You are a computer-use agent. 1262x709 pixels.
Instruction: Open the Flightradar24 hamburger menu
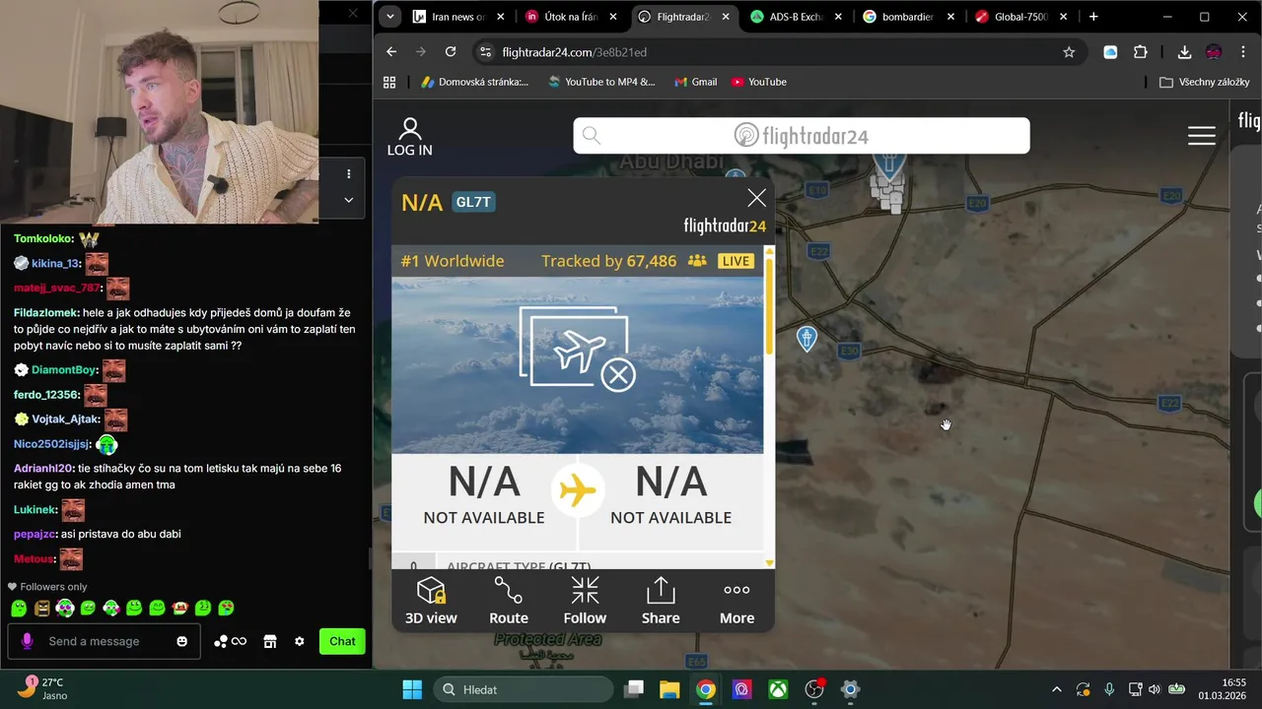coord(1201,136)
